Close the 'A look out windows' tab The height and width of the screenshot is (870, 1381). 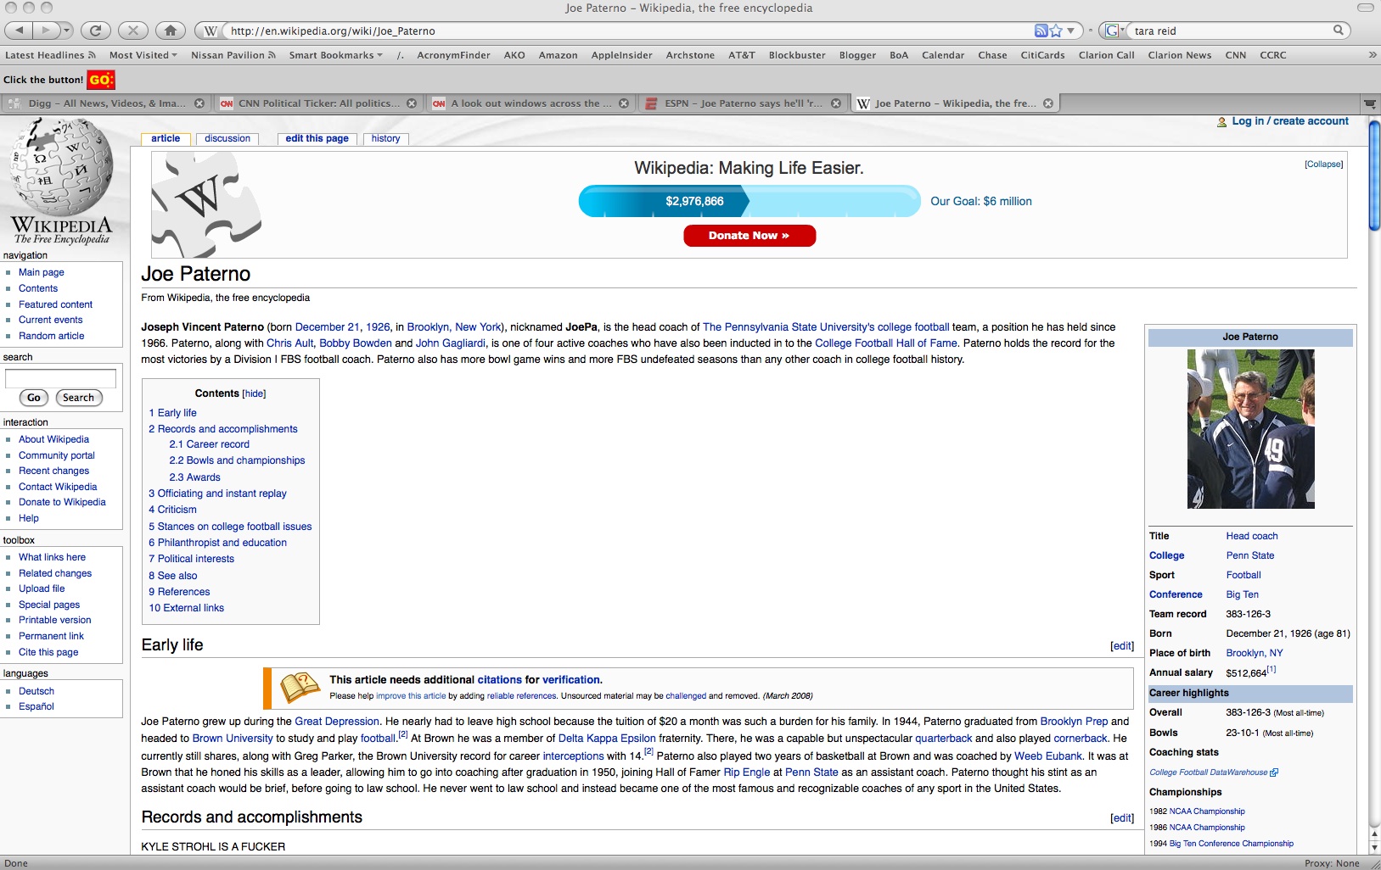point(624,103)
